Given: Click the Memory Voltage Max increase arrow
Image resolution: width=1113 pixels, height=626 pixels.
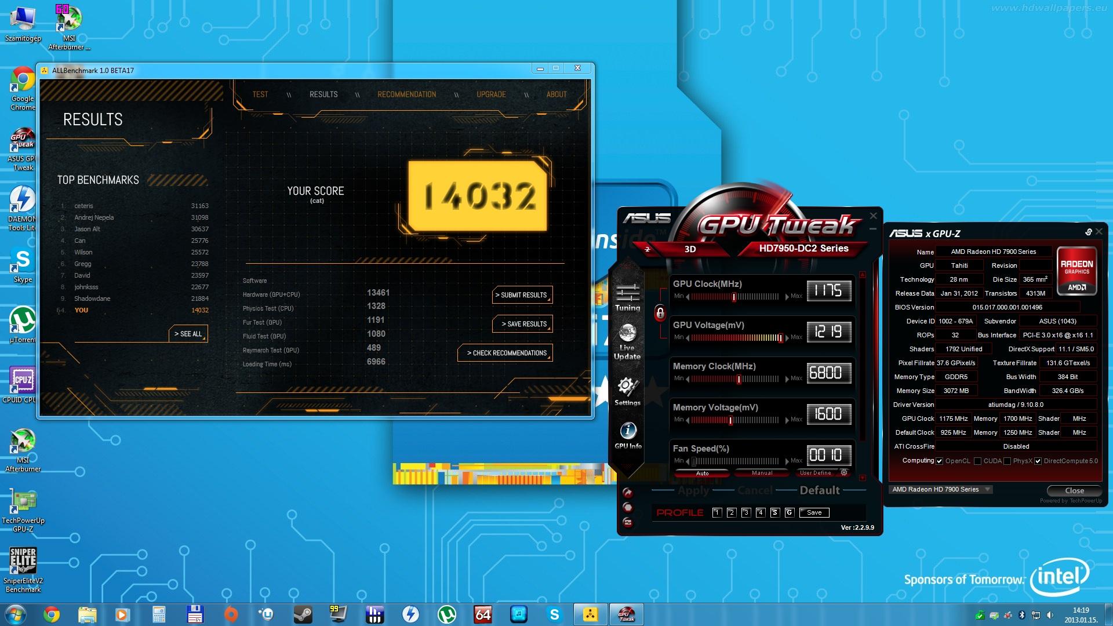Looking at the screenshot, I should point(787,420).
